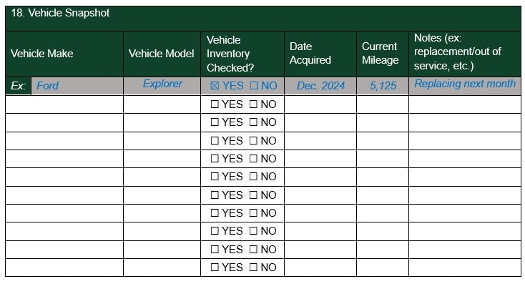This screenshot has height=284, width=525.
Task: Select YES checkbox in the last table row
Action: point(215,268)
